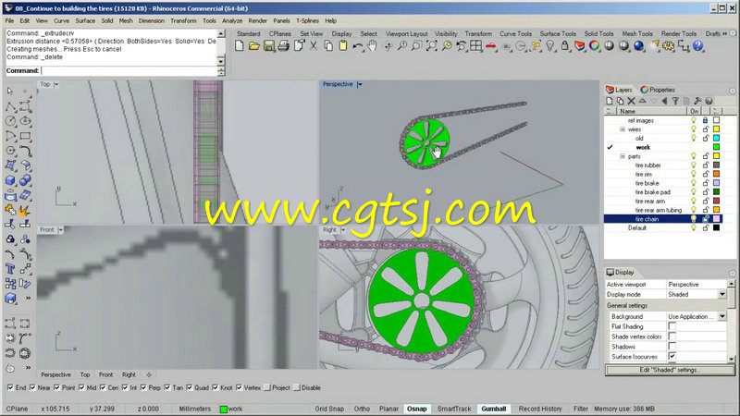Switch to the Front viewport tab at bottom

tap(105, 374)
